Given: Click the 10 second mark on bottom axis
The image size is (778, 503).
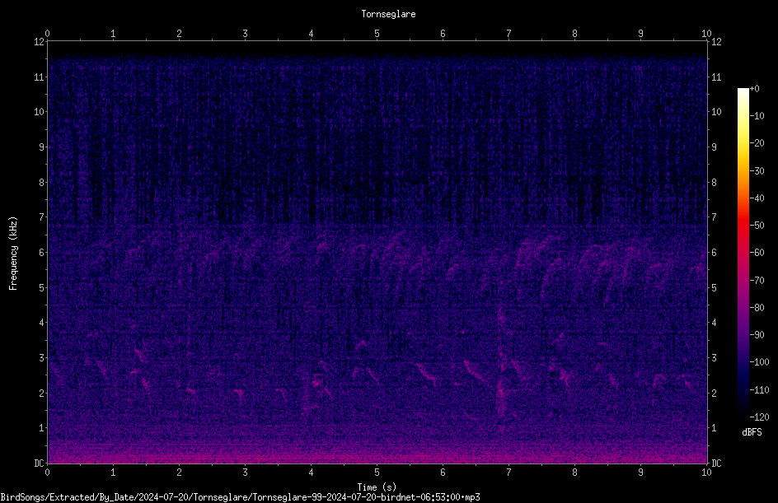Looking at the screenshot, I should 706,473.
